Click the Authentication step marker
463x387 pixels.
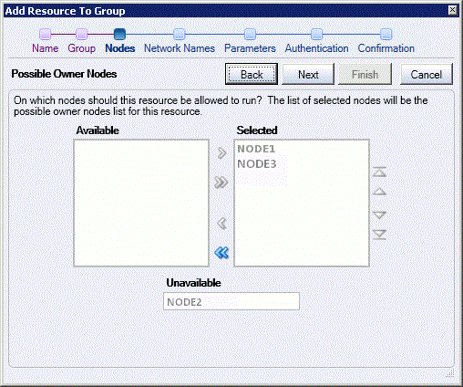316,34
